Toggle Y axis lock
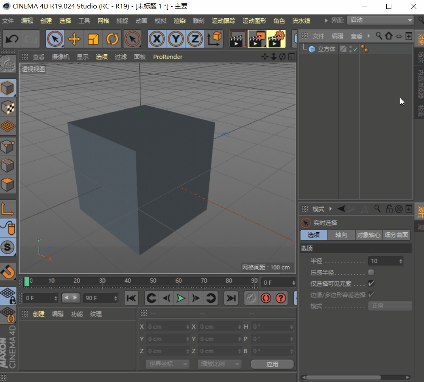424x382 pixels. [176, 39]
